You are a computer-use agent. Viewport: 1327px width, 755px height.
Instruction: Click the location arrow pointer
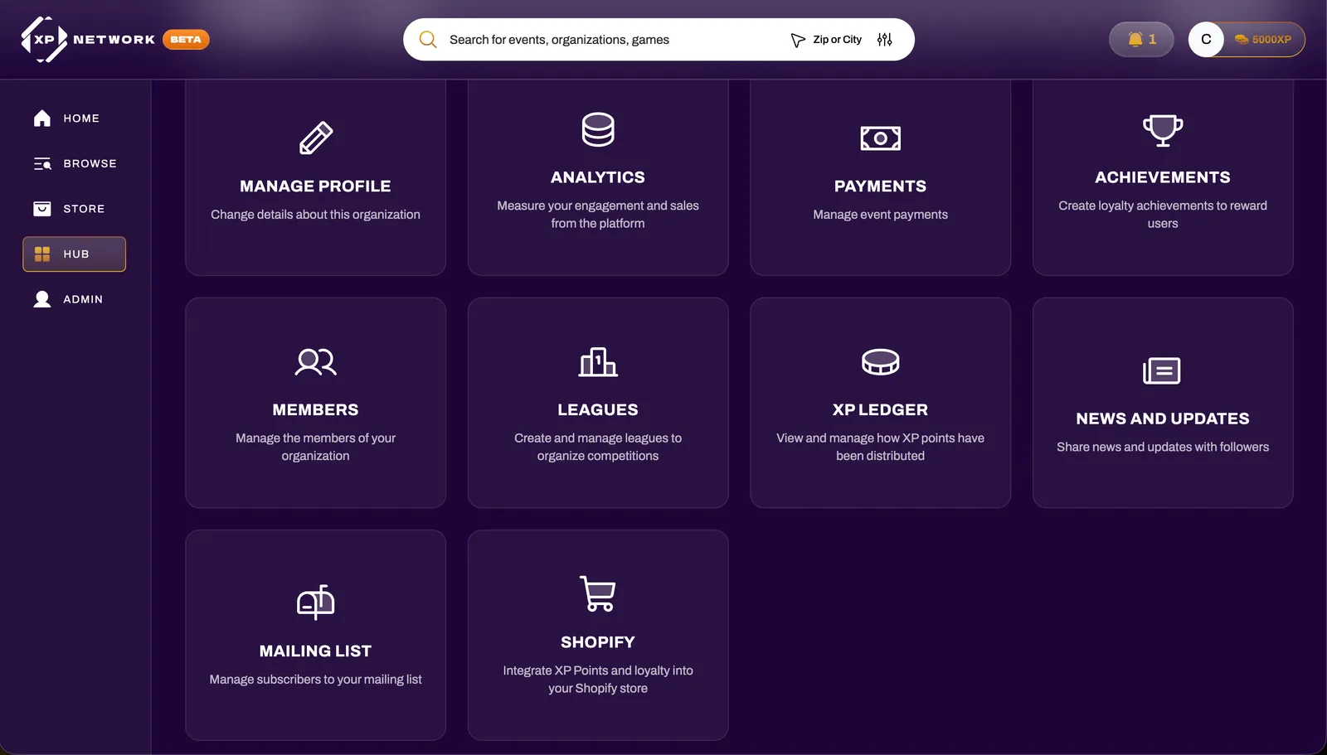coord(797,39)
